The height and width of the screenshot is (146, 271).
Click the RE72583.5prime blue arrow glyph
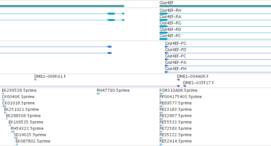pyautogui.click(x=161, y=132)
